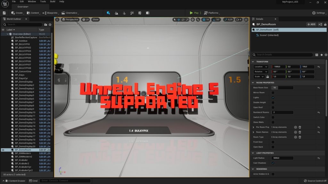This screenshot has height=184, width=328.
Task: Add element to Per Room Properties array
Action: (295, 127)
